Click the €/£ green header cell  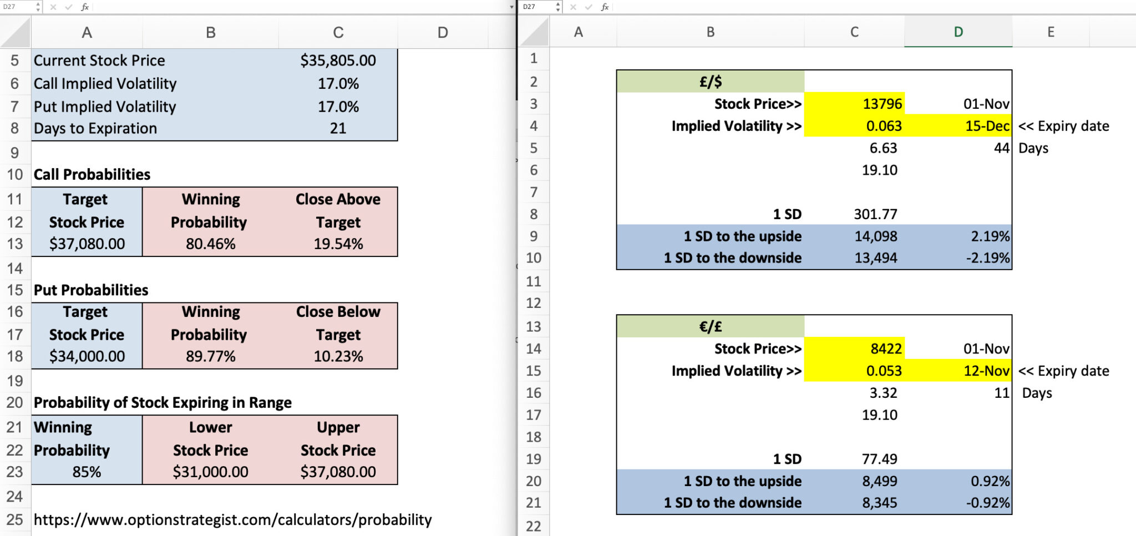[710, 326]
